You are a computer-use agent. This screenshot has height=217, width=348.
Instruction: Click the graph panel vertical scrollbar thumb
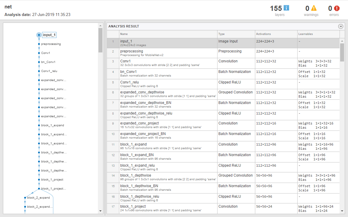tap(100, 40)
